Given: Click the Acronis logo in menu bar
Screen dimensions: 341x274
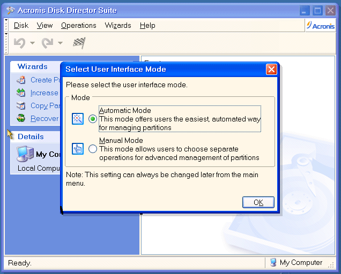Looking at the screenshot, I should (x=321, y=25).
